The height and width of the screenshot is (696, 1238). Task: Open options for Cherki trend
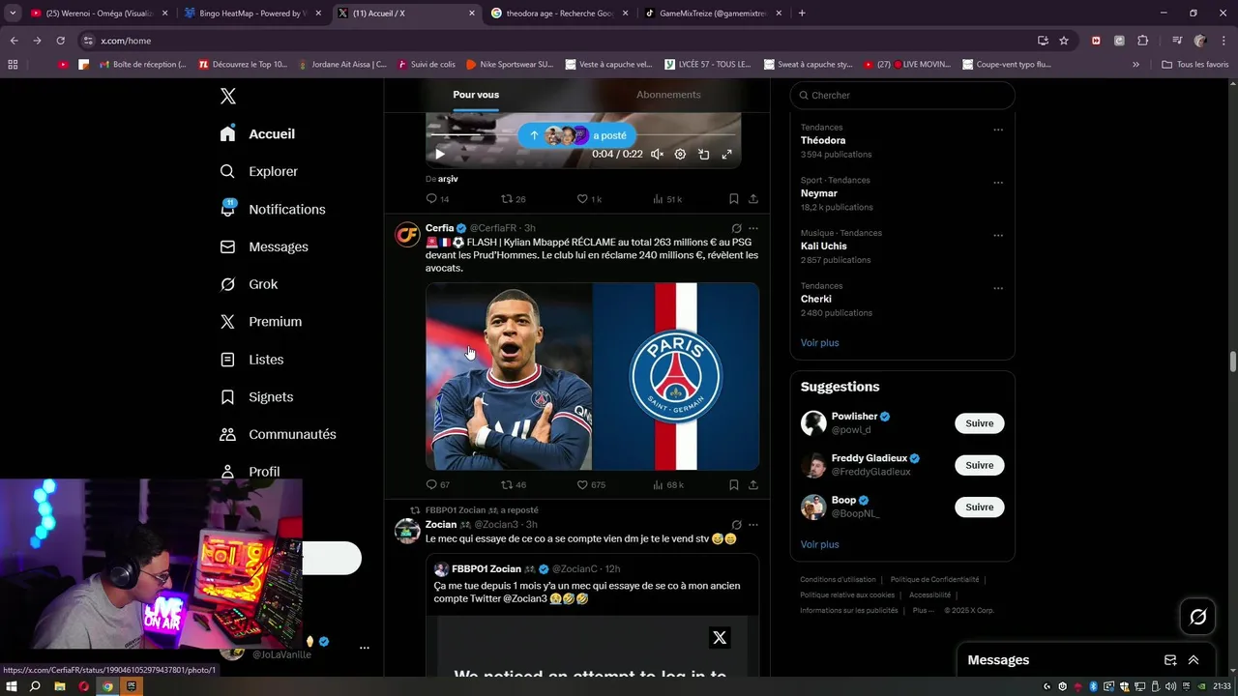point(998,288)
